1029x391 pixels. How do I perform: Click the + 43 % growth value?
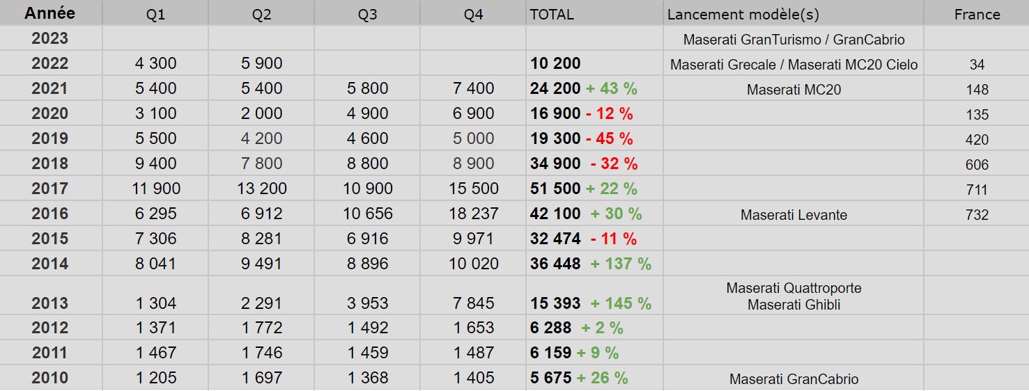pyautogui.click(x=611, y=88)
